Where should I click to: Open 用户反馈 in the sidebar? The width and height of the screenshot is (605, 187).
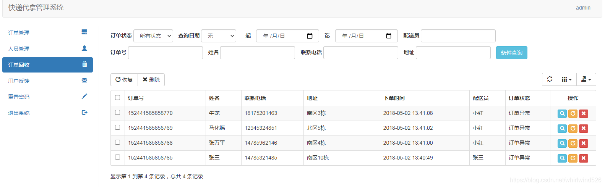pyautogui.click(x=19, y=81)
